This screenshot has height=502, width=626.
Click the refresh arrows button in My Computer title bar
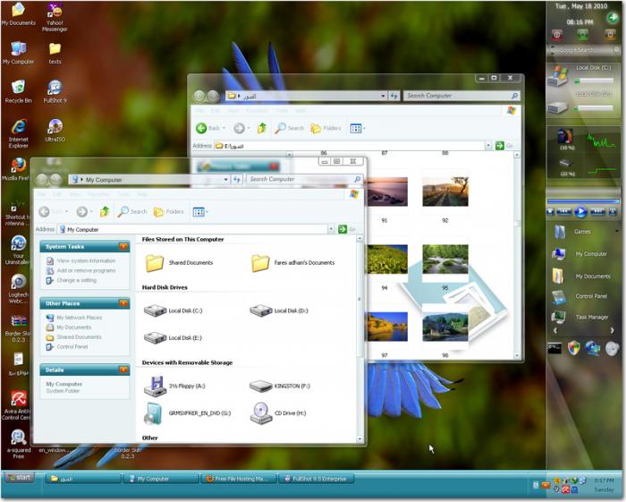237,180
